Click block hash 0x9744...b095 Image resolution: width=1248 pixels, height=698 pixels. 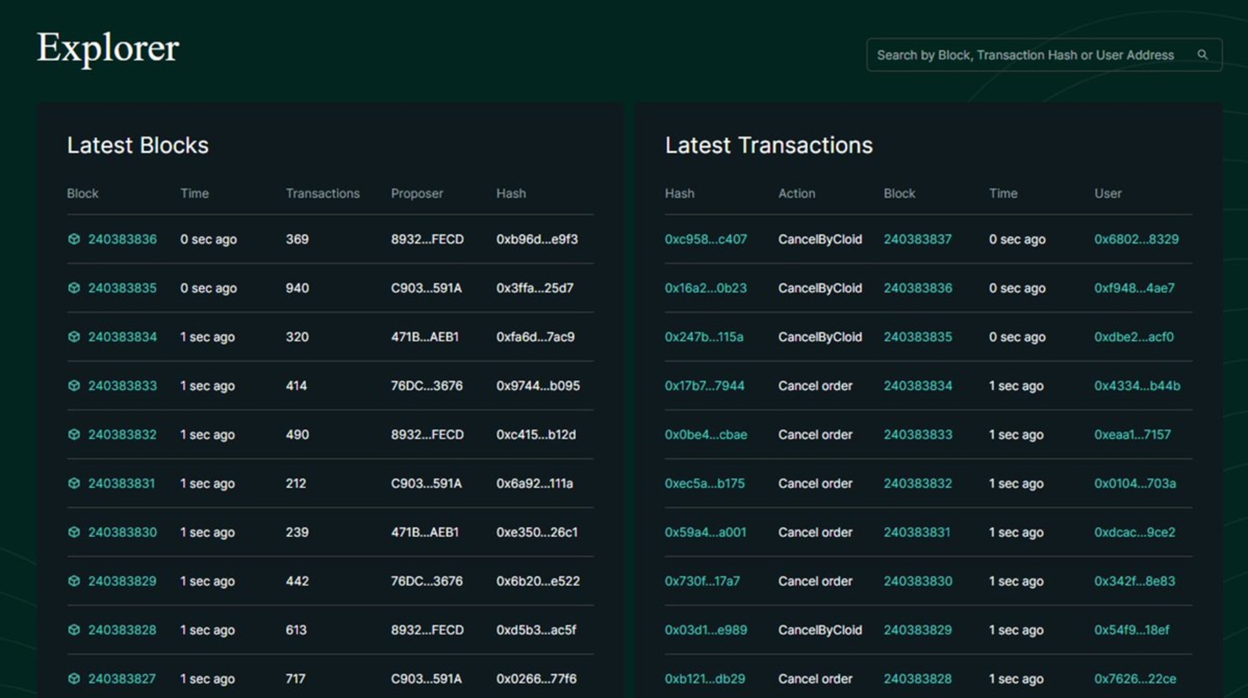538,385
